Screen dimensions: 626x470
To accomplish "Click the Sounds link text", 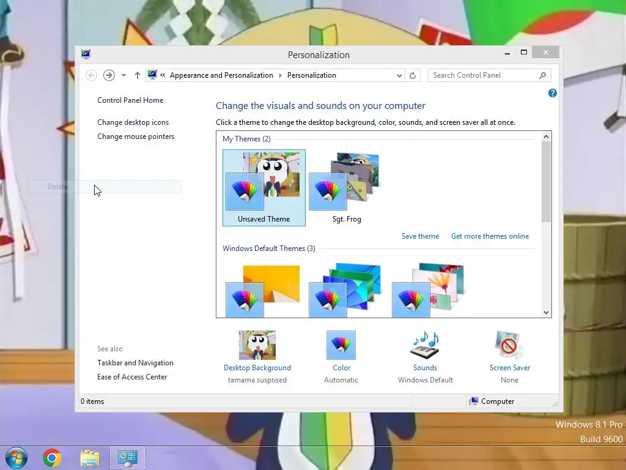I will pyautogui.click(x=425, y=368).
